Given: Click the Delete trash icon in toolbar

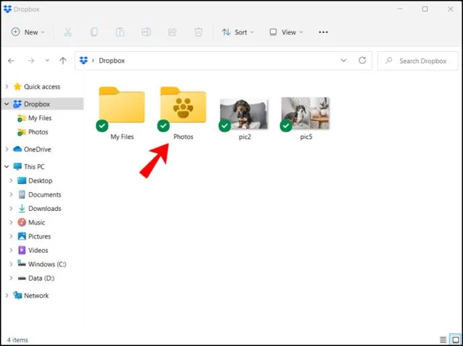Looking at the screenshot, I should 198,32.
